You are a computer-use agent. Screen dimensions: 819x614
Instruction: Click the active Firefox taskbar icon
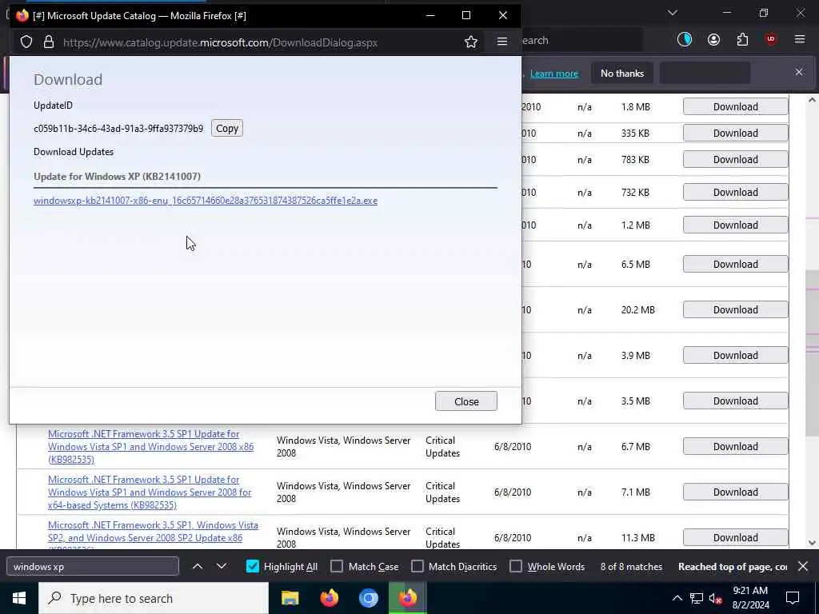tap(407, 598)
